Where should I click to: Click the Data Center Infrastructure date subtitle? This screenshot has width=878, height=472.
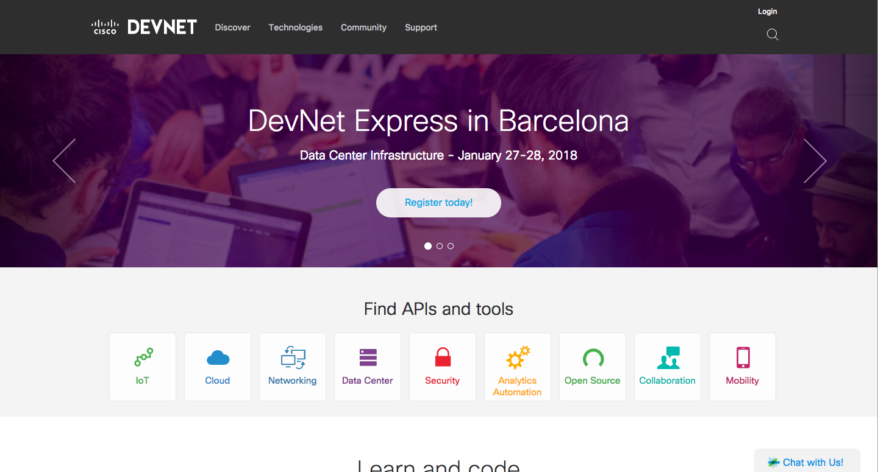click(x=438, y=155)
